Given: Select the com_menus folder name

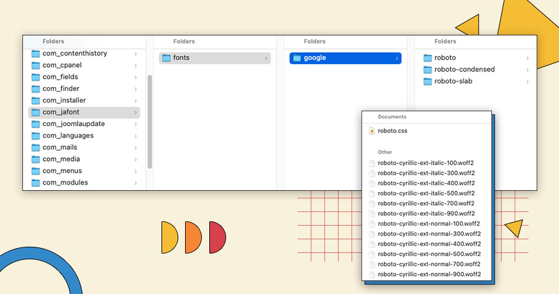Looking at the screenshot, I should (62, 171).
